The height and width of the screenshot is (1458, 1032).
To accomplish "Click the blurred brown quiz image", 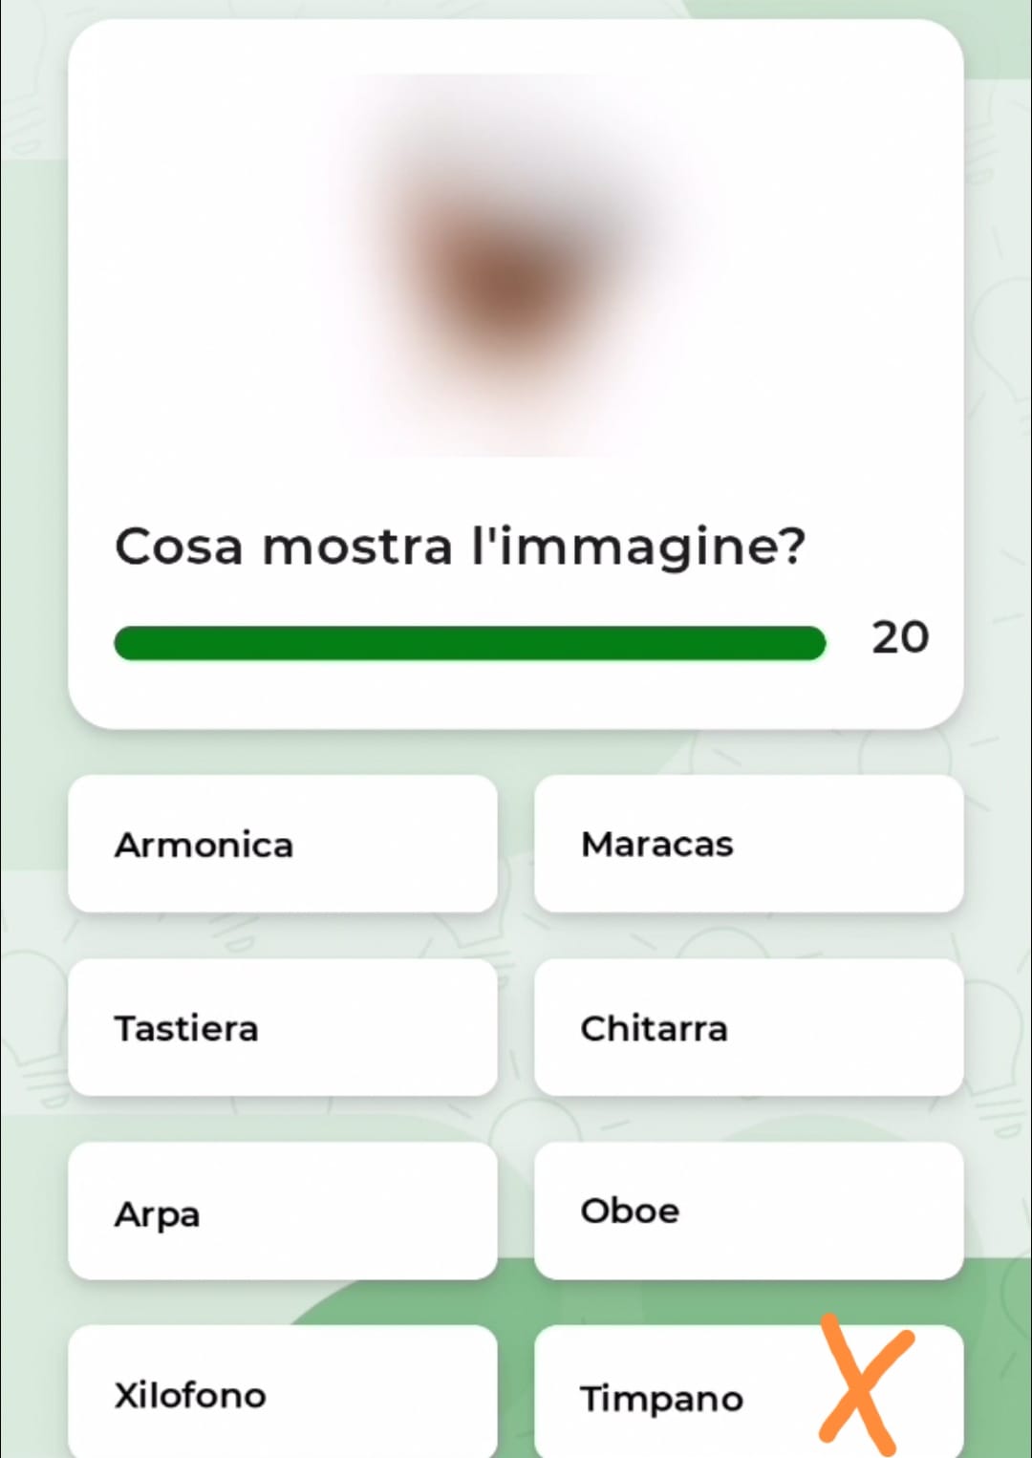I will [516, 266].
